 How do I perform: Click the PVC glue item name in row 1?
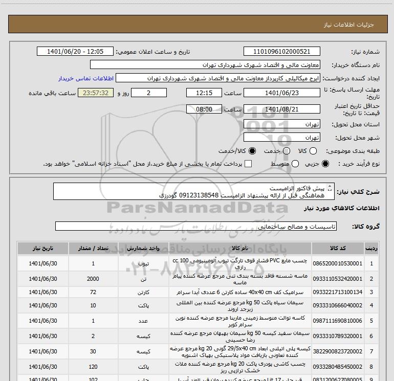coord(240,264)
